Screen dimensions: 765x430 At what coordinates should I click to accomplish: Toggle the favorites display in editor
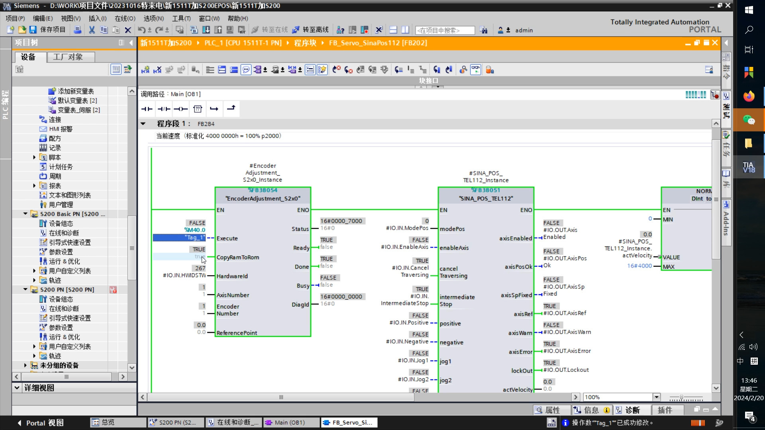322,70
